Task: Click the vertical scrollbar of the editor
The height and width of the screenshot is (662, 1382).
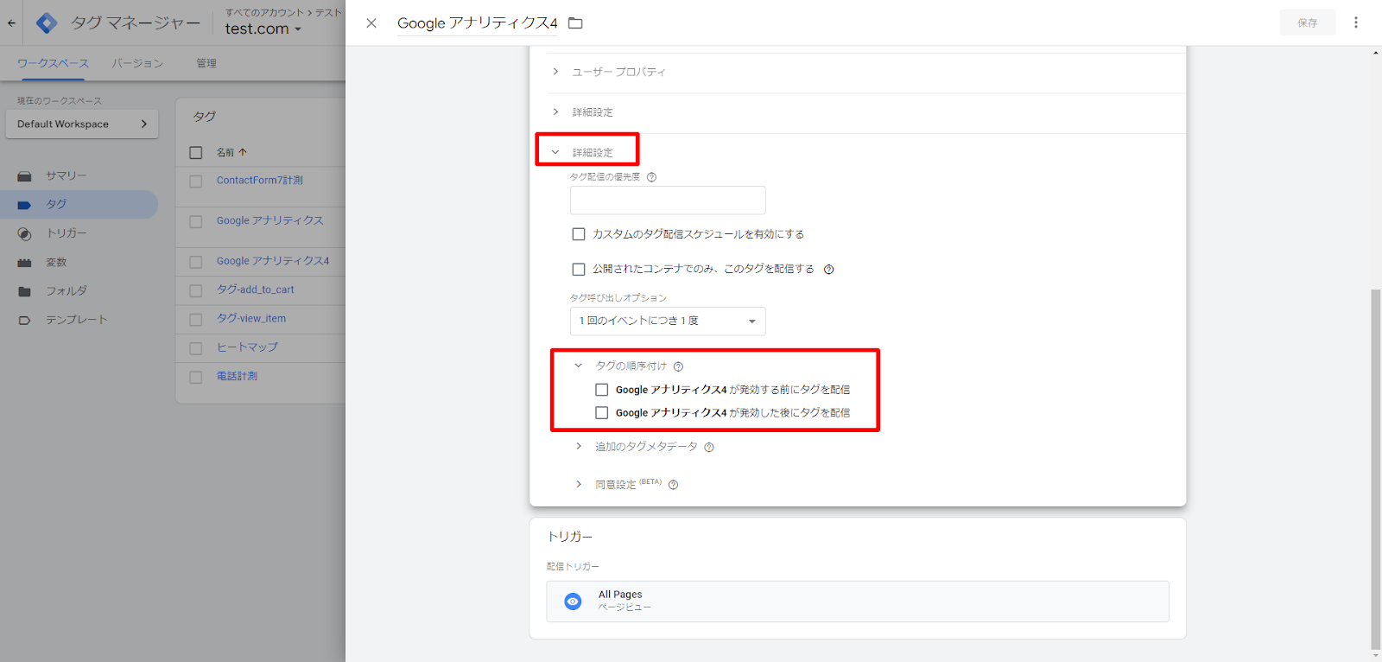Action: tap(1376, 469)
